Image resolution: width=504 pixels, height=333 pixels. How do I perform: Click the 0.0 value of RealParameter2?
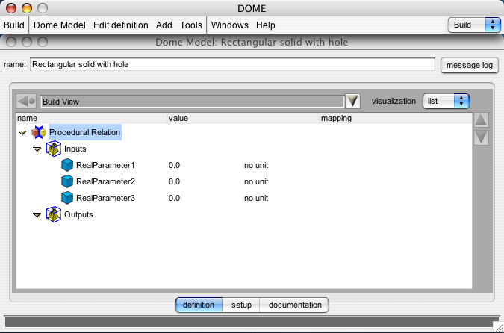(x=174, y=181)
